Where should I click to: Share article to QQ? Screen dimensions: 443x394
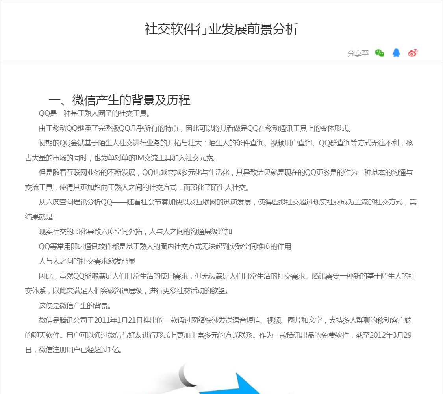pos(396,53)
